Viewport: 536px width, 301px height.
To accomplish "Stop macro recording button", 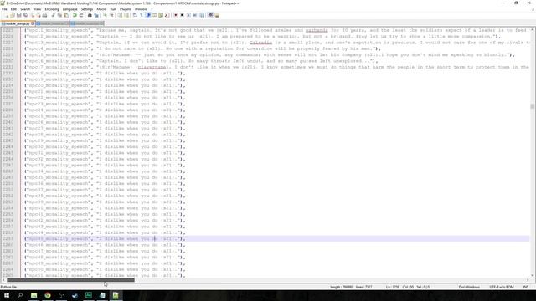I will (183, 15).
